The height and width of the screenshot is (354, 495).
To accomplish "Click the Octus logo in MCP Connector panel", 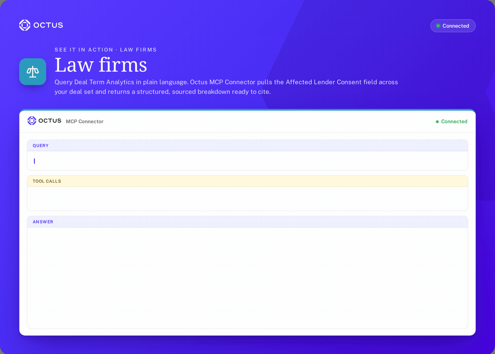I will [x=45, y=121].
